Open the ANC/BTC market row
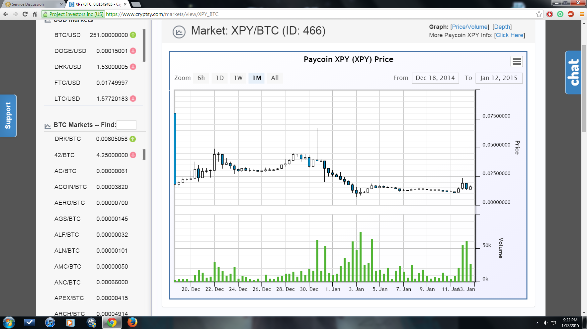The width and height of the screenshot is (587, 329). pos(95,282)
